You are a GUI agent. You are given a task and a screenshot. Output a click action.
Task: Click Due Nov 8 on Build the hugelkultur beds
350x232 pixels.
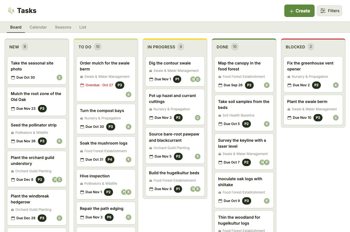click(163, 189)
